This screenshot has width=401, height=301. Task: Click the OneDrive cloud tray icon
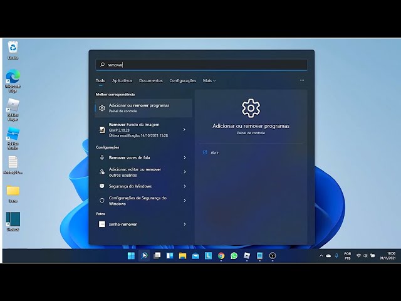tap(328, 256)
